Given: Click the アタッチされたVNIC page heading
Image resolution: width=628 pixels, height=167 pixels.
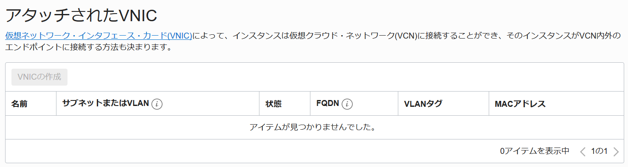Looking at the screenshot, I should 81,15.
